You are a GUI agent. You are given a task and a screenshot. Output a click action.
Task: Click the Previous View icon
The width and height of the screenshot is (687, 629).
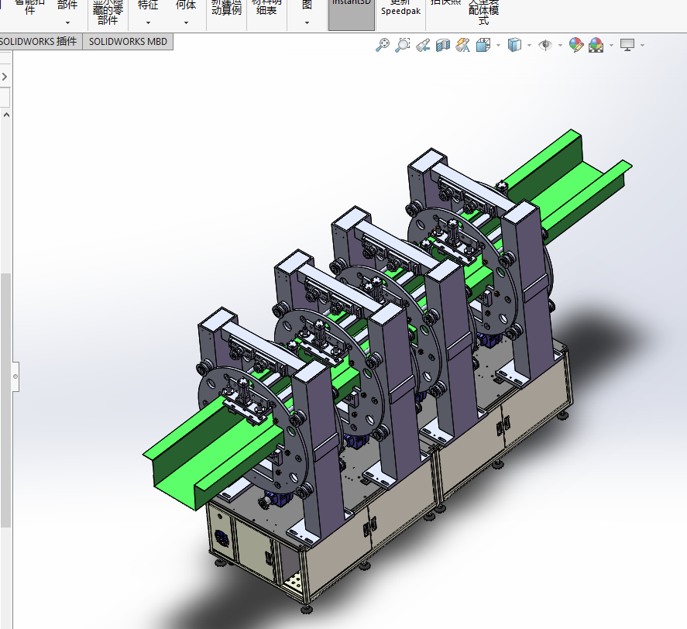423,45
